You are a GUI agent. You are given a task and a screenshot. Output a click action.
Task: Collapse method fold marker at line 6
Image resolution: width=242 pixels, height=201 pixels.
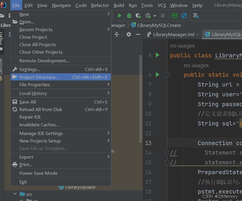[x=167, y=75]
